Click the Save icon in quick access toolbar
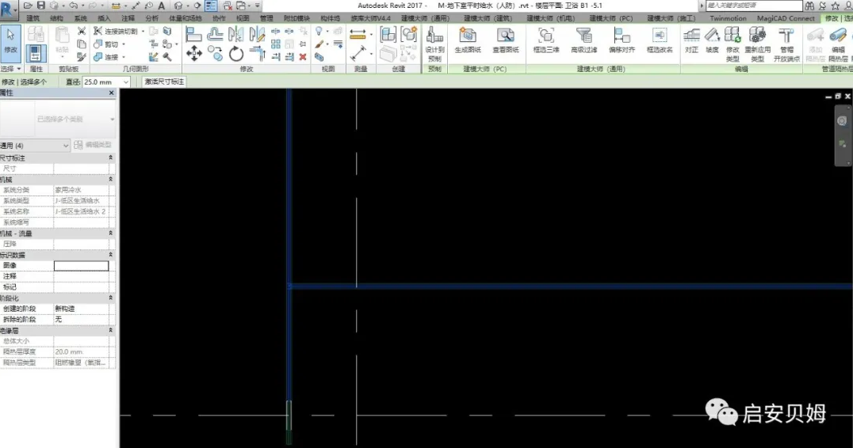 pyautogui.click(x=40, y=6)
